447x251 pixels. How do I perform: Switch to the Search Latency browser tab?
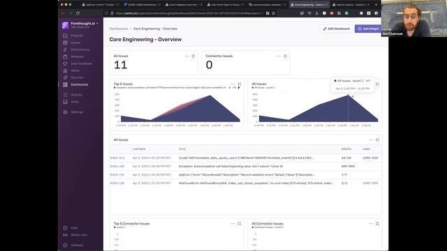[351, 5]
